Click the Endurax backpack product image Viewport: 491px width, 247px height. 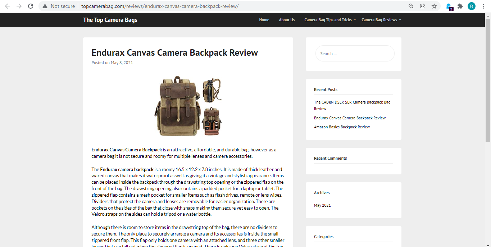click(188, 106)
